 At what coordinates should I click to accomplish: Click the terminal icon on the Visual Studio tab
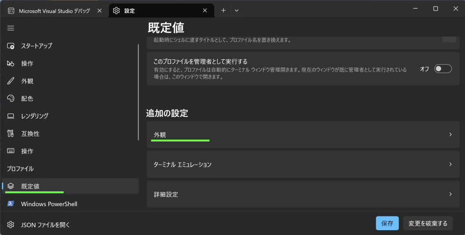(11, 11)
